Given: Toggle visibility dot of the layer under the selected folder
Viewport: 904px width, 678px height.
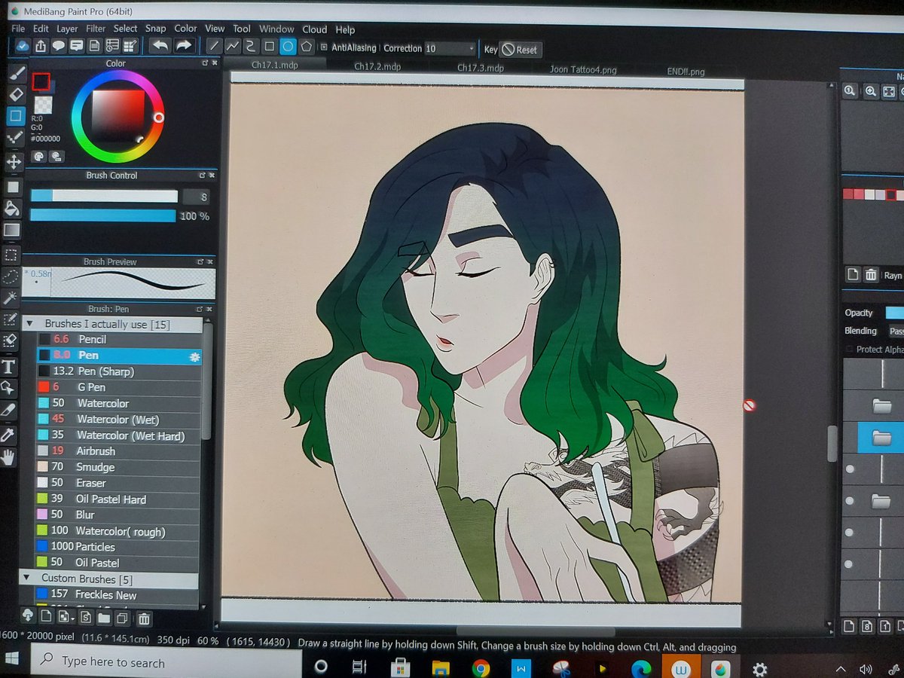Looking at the screenshot, I should 851,469.
